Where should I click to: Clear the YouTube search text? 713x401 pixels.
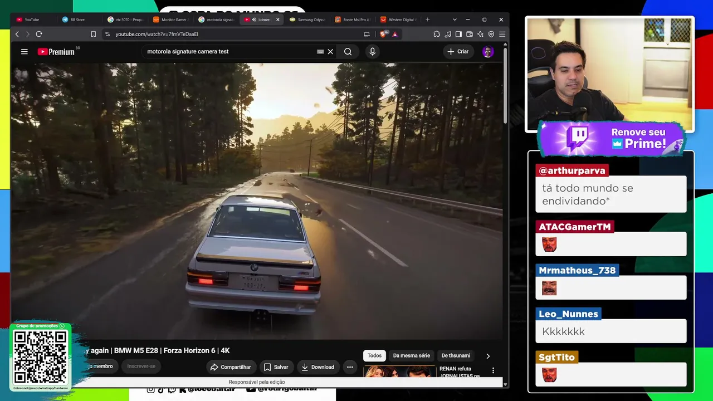330,52
